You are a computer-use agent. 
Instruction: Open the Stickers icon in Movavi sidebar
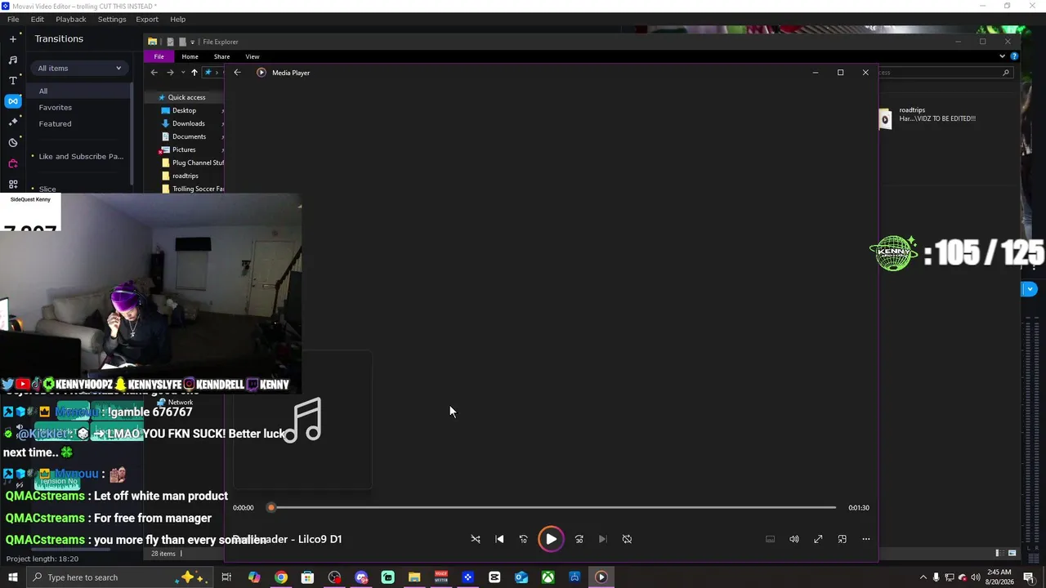(x=12, y=143)
